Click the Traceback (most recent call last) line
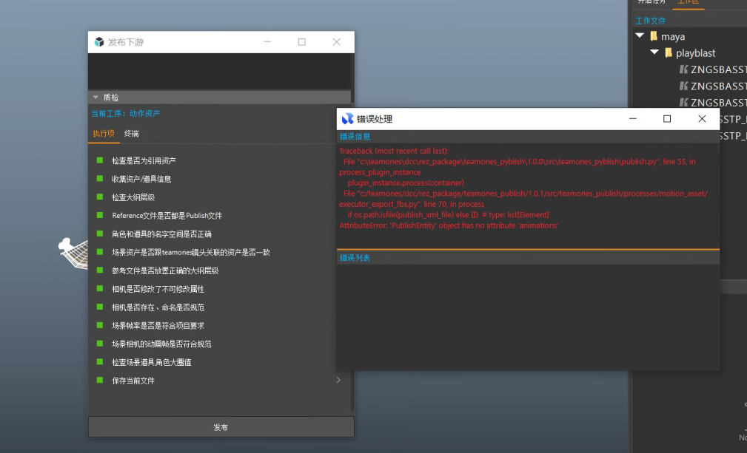Screen dimensions: 747x453 pos(394,151)
